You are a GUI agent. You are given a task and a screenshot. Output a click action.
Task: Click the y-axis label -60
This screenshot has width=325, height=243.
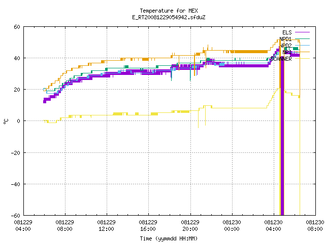click(x=16, y=216)
